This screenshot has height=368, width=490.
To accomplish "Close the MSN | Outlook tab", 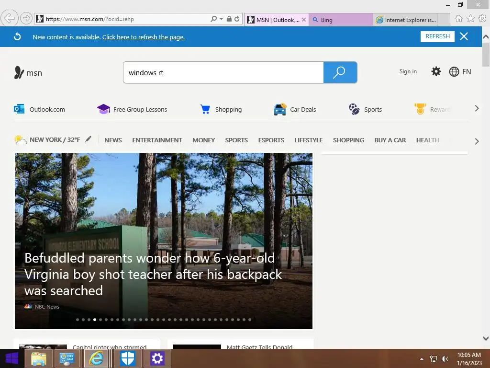I will [x=304, y=19].
